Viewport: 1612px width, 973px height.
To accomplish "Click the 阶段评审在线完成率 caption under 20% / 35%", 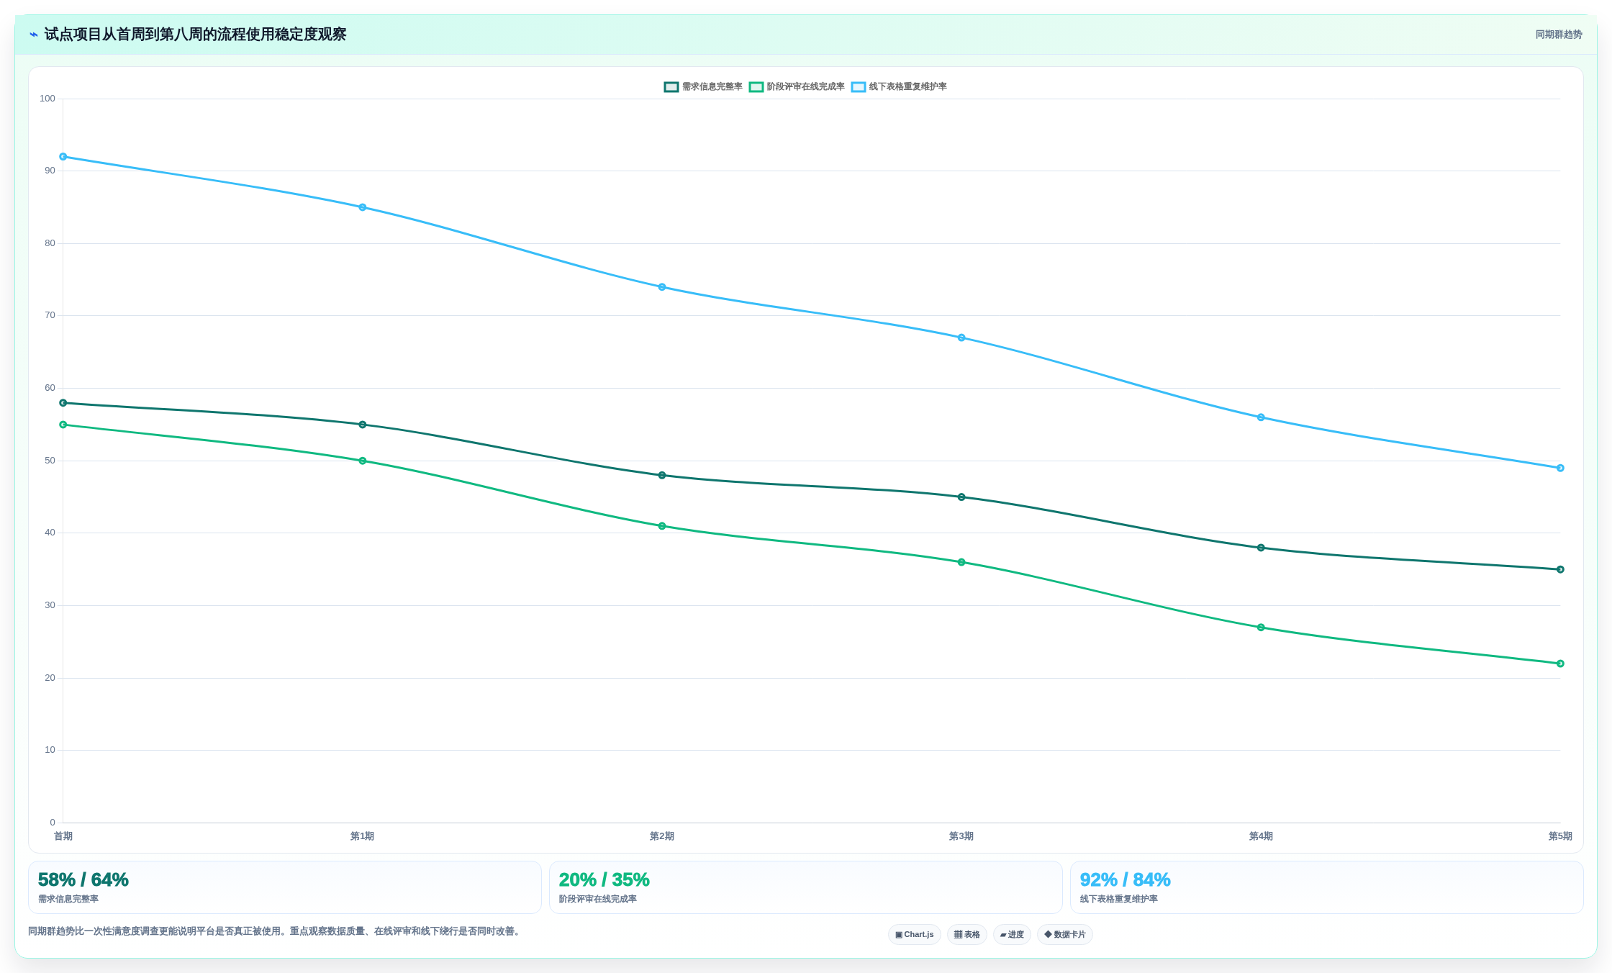I will tap(598, 899).
